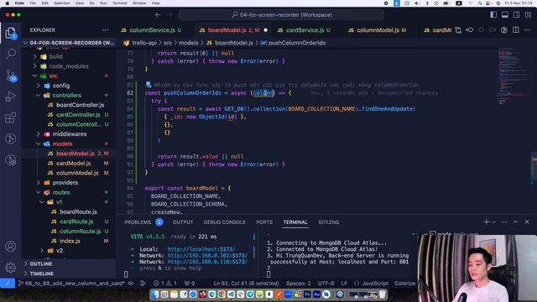Click the errors and warnings status indicator

(x=165, y=284)
